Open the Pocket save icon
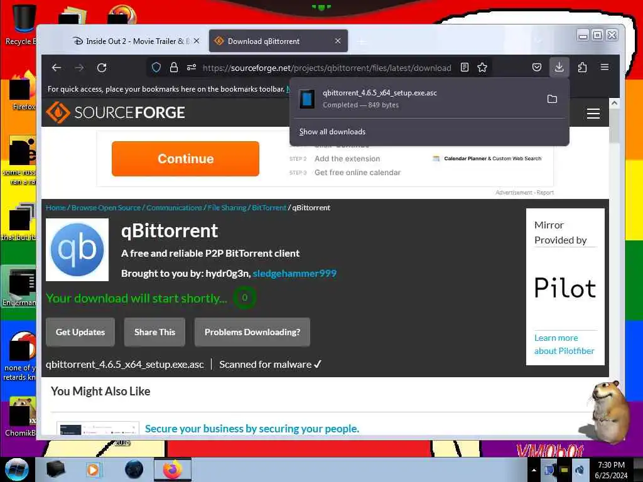Viewport: 643px width, 482px height. 537,67
